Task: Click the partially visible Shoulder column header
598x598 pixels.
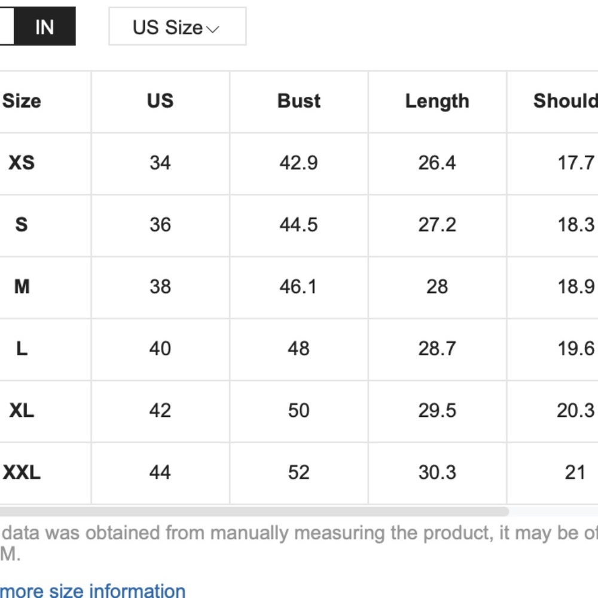Action: coord(565,101)
